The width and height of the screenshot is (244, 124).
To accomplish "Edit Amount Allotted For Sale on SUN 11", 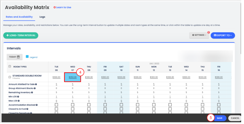I will click(x=138, y=84).
